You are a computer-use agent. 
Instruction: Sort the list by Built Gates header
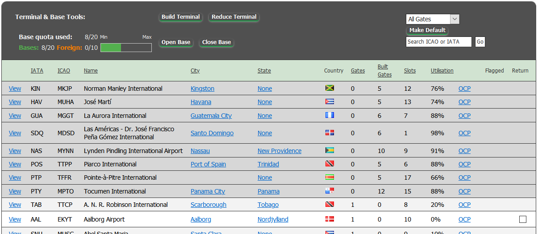pos(384,71)
